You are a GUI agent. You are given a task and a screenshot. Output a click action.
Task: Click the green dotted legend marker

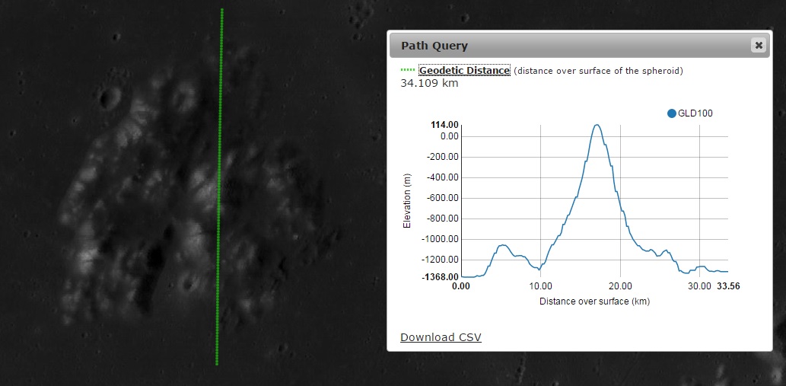tap(408, 70)
